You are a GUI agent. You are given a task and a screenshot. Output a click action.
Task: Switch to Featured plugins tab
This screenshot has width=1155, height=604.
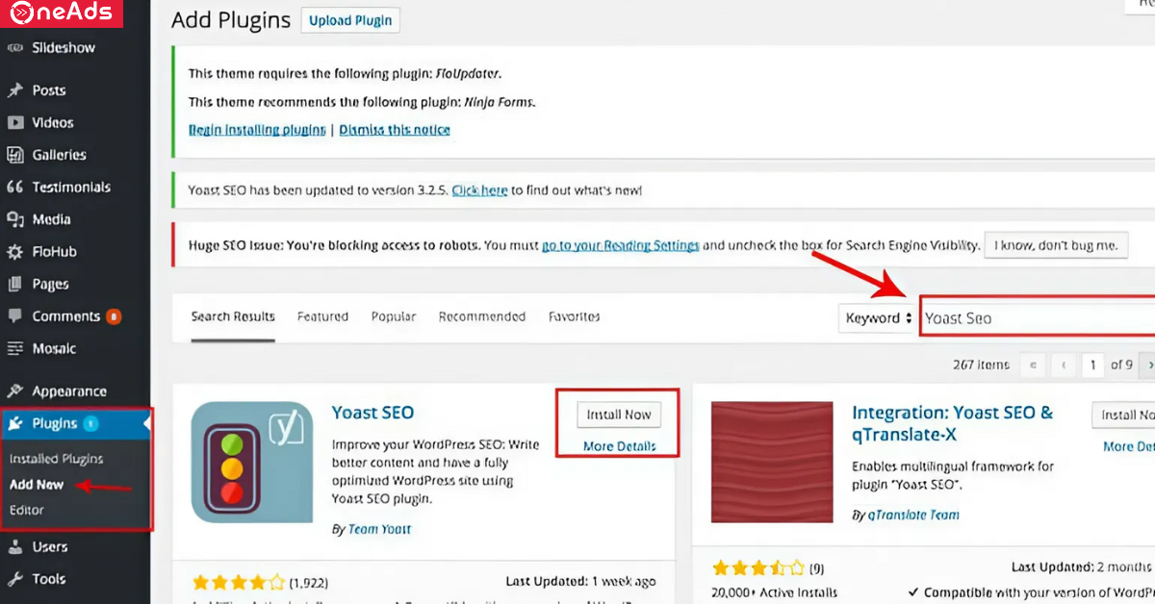tap(322, 316)
